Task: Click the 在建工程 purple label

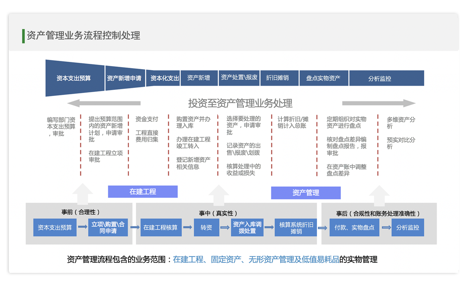Action: pos(143,192)
